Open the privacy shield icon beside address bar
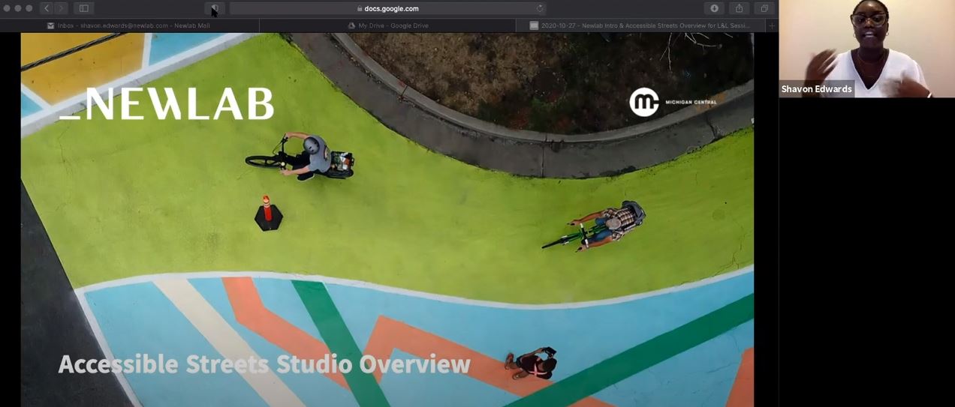Viewport: 955px width, 407px height. point(215,8)
